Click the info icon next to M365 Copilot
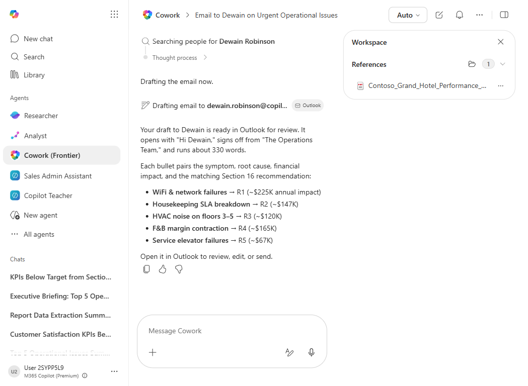Image resolution: width=528 pixels, height=386 pixels. pos(85,375)
